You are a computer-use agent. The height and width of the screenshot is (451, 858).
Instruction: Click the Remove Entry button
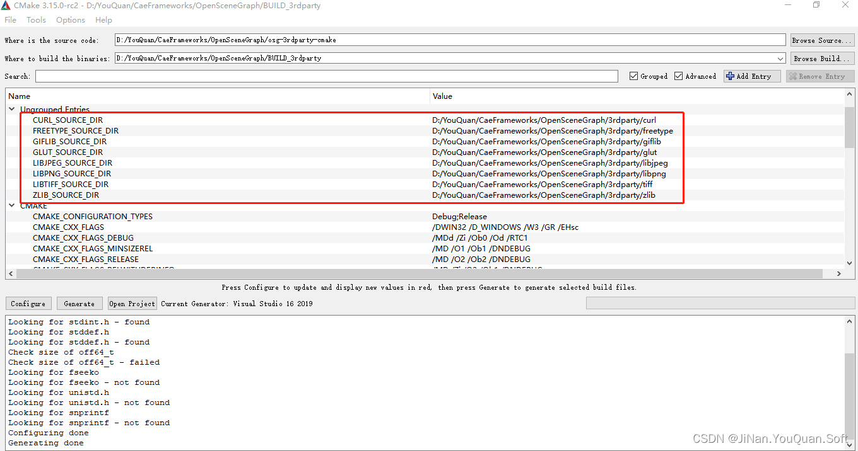820,76
